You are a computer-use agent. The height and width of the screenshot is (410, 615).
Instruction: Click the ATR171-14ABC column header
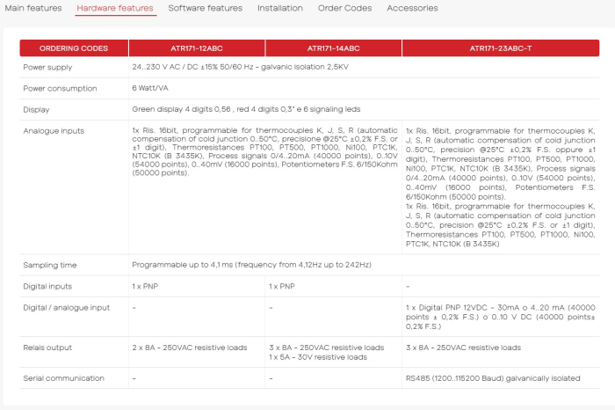[333, 48]
